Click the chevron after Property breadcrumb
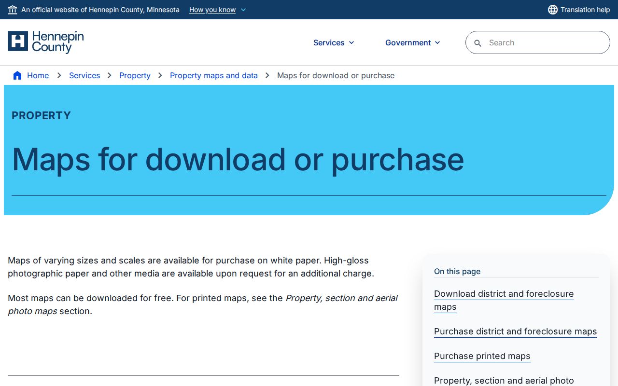This screenshot has width=618, height=386. 160,75
